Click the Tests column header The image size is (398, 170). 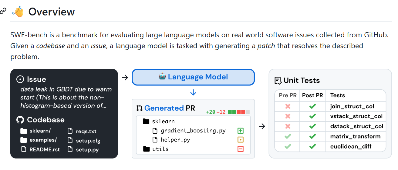(x=338, y=95)
